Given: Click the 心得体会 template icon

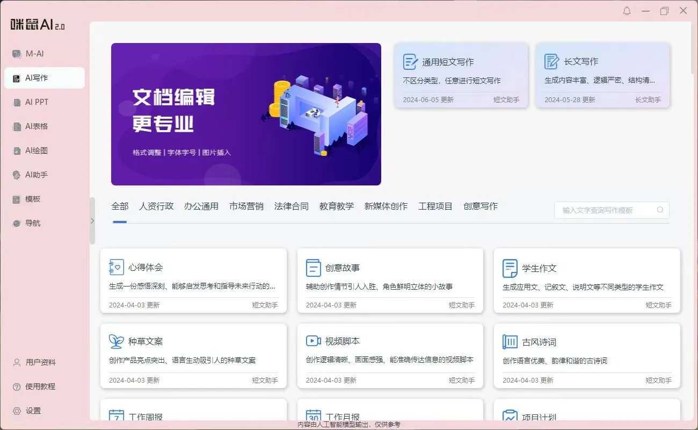Looking at the screenshot, I should pyautogui.click(x=117, y=267).
